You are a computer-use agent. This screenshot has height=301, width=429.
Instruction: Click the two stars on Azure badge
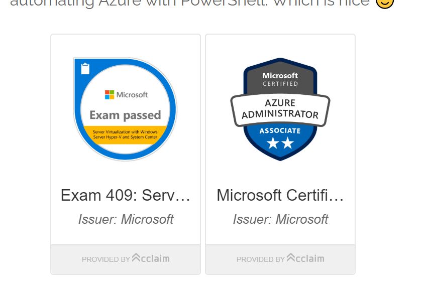click(x=280, y=142)
